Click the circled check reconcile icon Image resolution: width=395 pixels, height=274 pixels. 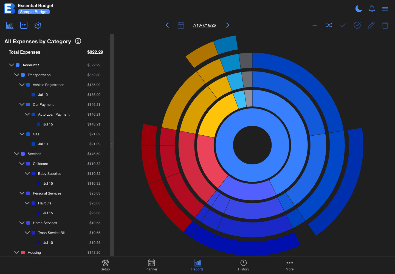tap(357, 25)
